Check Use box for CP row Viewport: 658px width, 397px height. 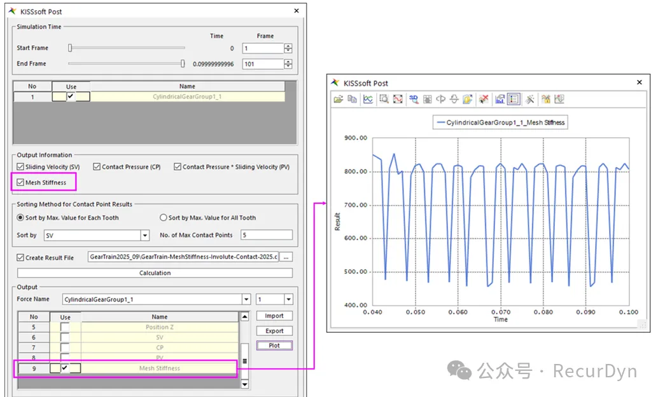click(x=65, y=347)
